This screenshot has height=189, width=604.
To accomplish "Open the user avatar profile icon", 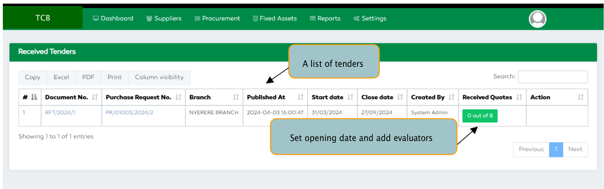I will click(x=538, y=19).
